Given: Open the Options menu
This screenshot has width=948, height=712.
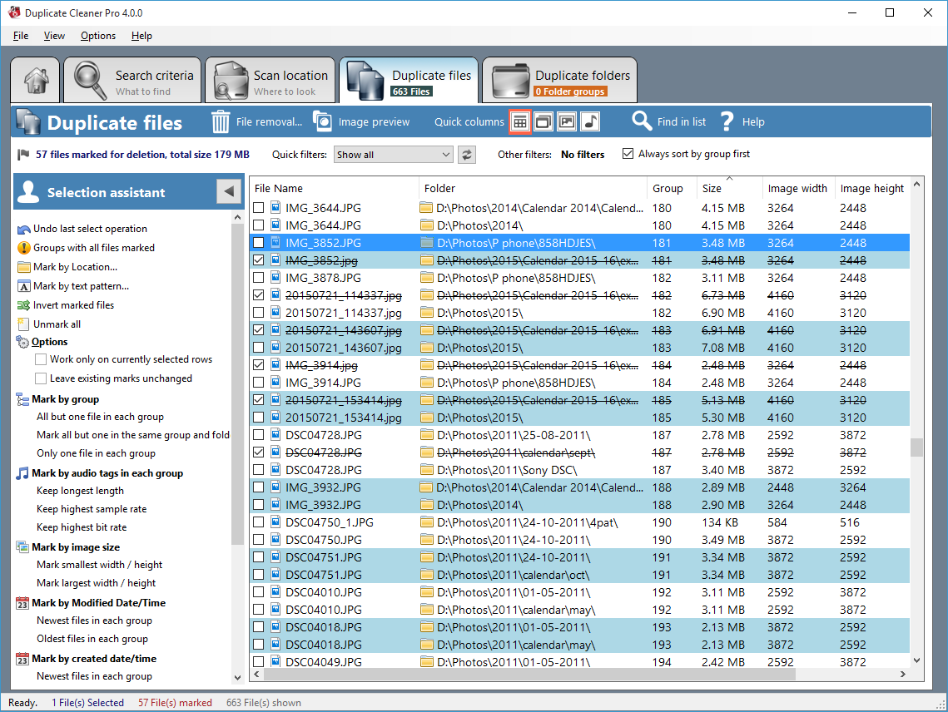Looking at the screenshot, I should [97, 36].
